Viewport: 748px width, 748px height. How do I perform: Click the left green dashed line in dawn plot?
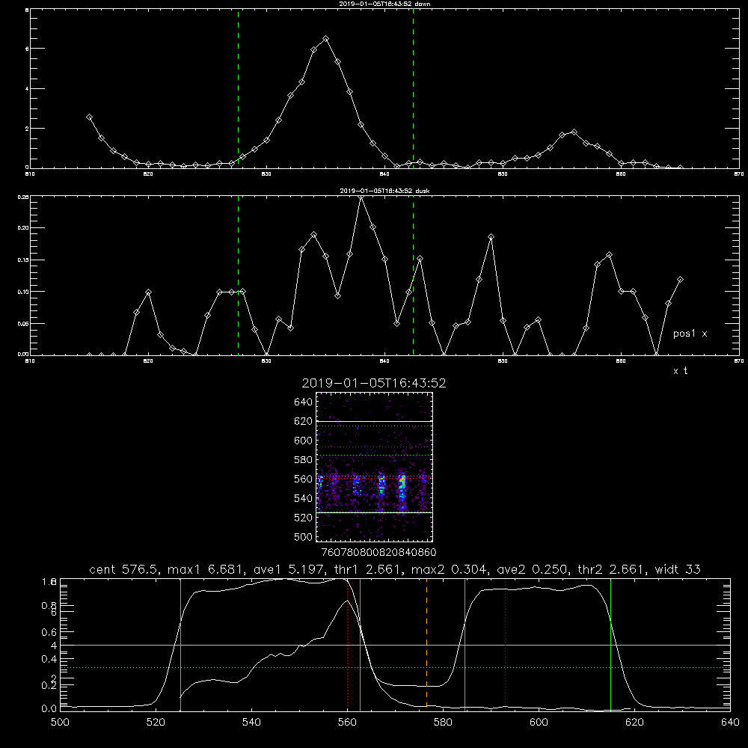238,89
